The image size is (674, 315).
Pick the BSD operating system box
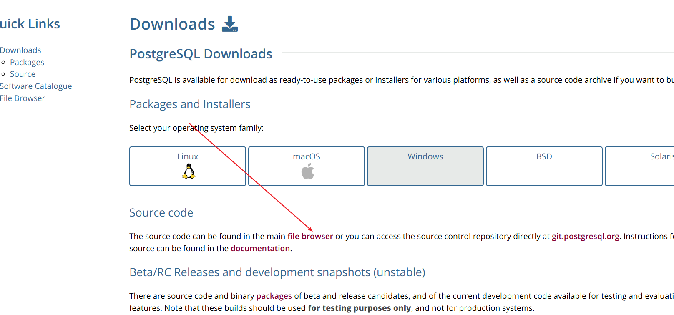544,166
